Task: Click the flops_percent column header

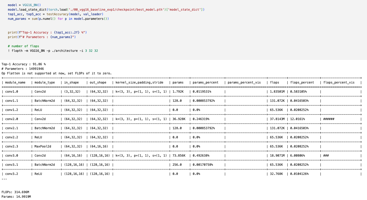Action: [x=302, y=82]
